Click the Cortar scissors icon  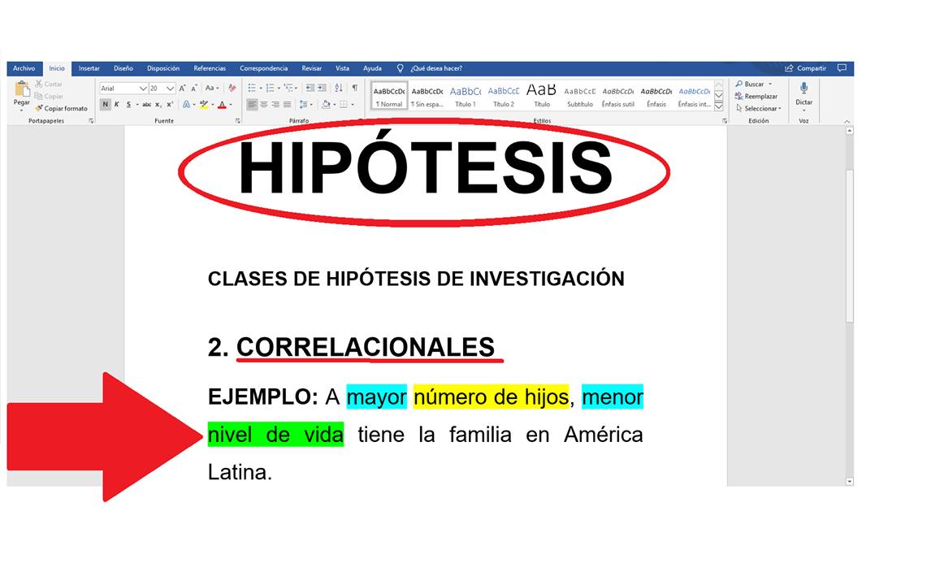(x=39, y=84)
